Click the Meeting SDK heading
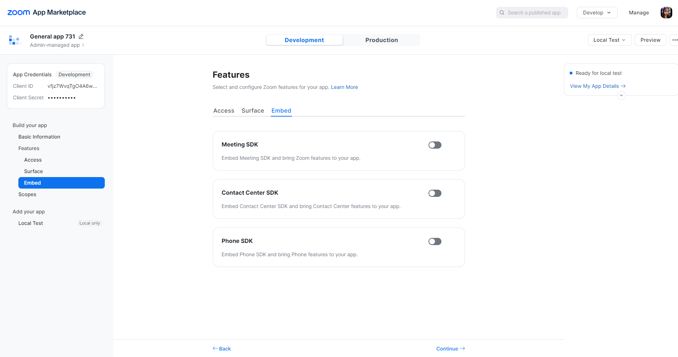 tap(240, 144)
